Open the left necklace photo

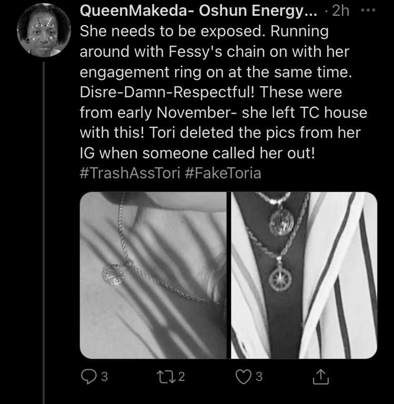(153, 275)
